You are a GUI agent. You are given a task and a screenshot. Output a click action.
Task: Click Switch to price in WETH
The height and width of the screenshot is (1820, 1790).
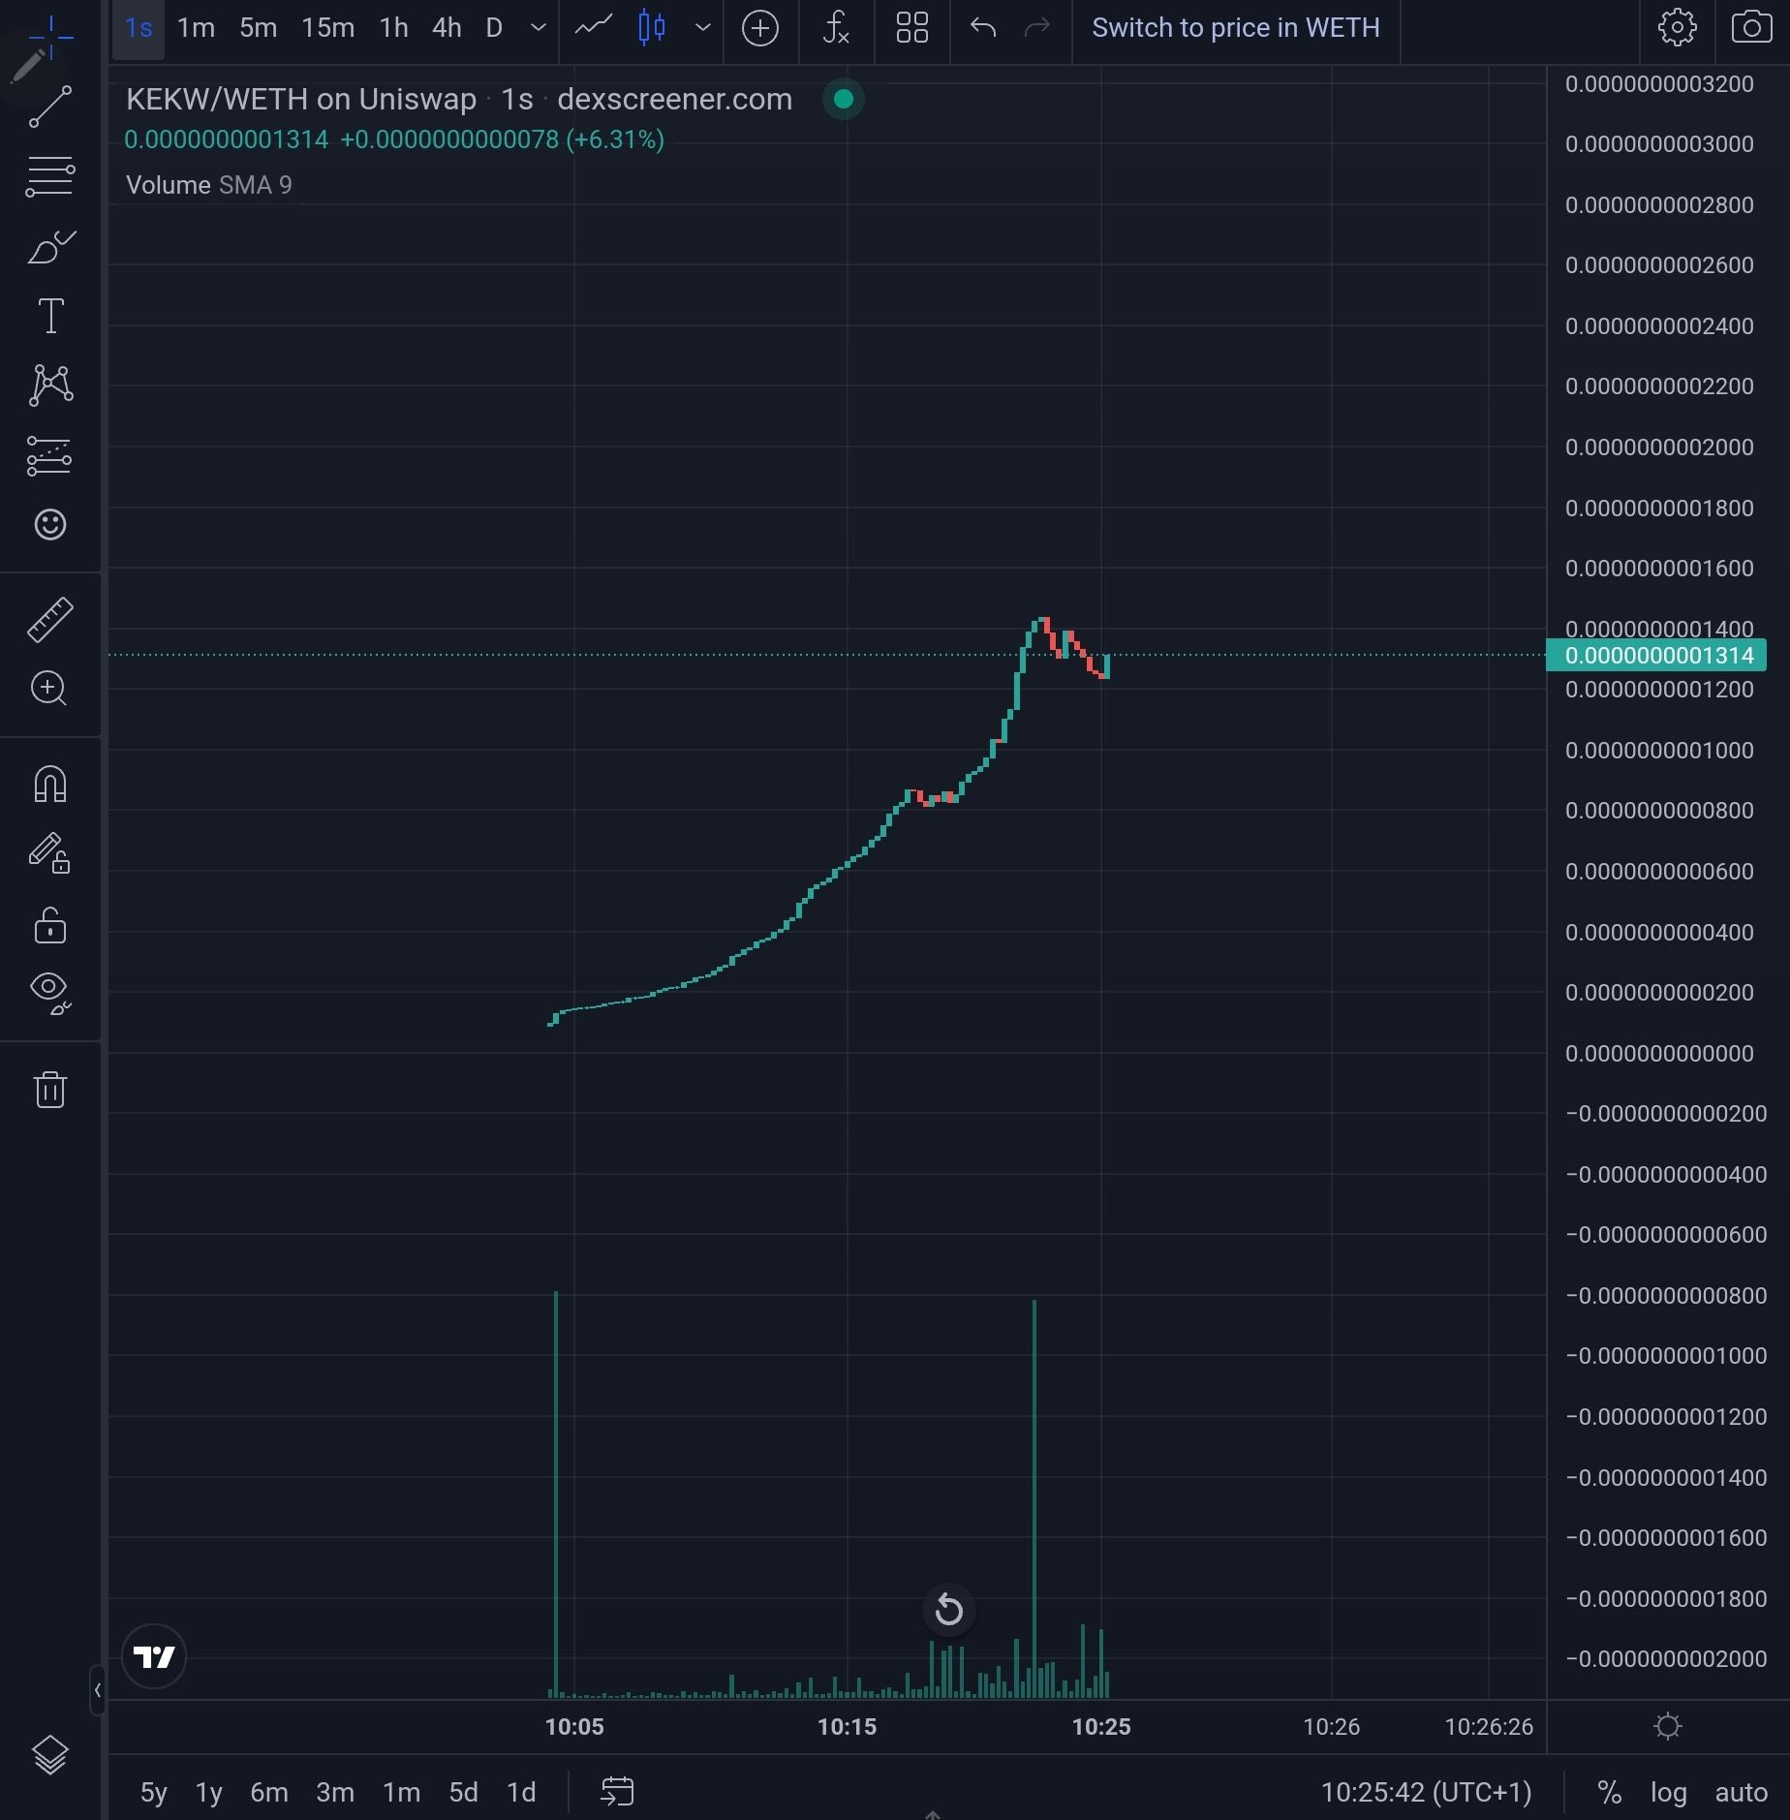1235,28
